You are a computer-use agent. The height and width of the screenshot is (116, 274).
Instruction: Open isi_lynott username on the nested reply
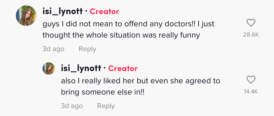[81, 68]
